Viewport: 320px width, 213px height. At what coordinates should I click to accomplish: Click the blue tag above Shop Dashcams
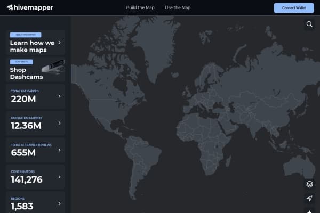[x=21, y=62]
